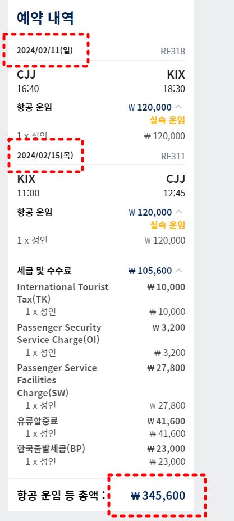Click the departure airport code CJJ at 16:40
The height and width of the screenshot is (521, 234).
click(x=26, y=75)
